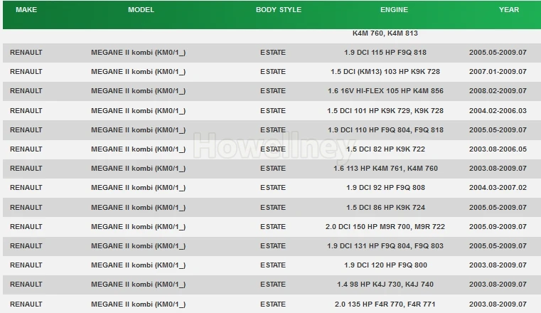Select year range 2004.03-2007.02
Viewport: 541px width, 313px height.
point(498,188)
